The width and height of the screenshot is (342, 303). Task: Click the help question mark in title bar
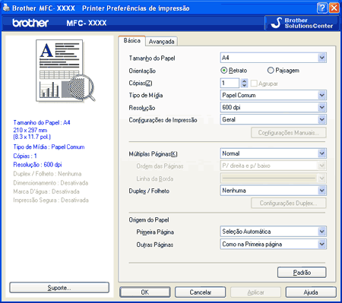(321, 8)
